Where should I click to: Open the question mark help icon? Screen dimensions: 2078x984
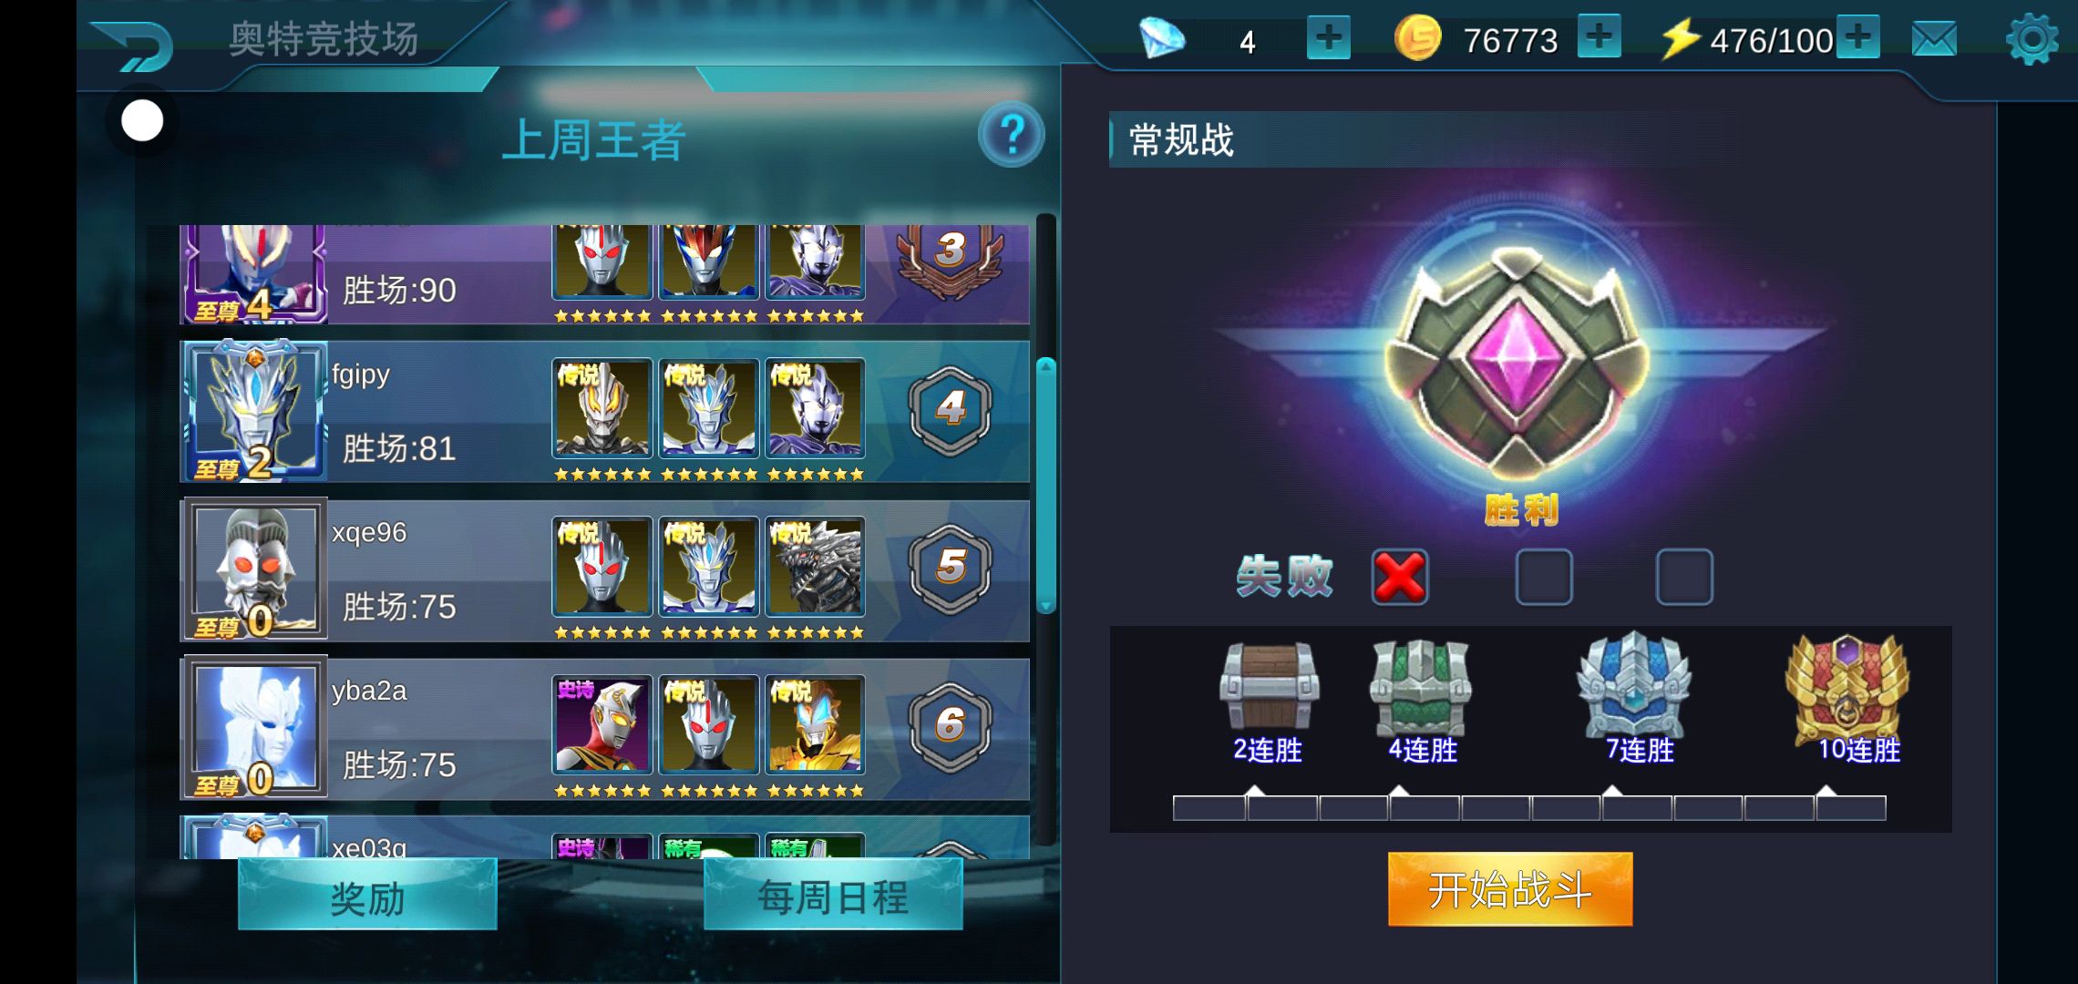[x=1011, y=136]
